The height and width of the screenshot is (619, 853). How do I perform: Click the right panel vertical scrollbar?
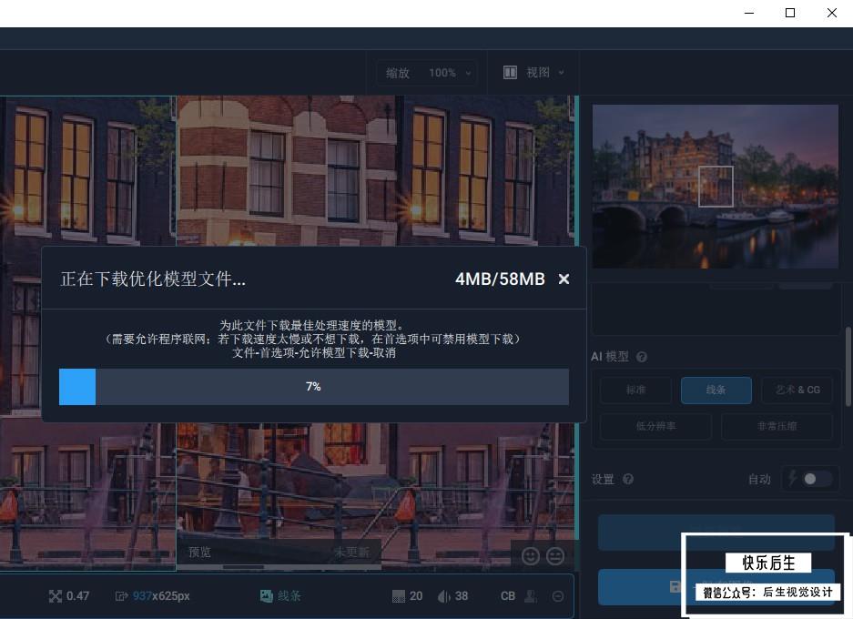(848, 366)
